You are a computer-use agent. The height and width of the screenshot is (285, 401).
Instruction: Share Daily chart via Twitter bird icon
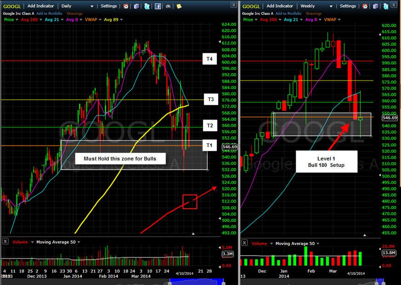147,6
